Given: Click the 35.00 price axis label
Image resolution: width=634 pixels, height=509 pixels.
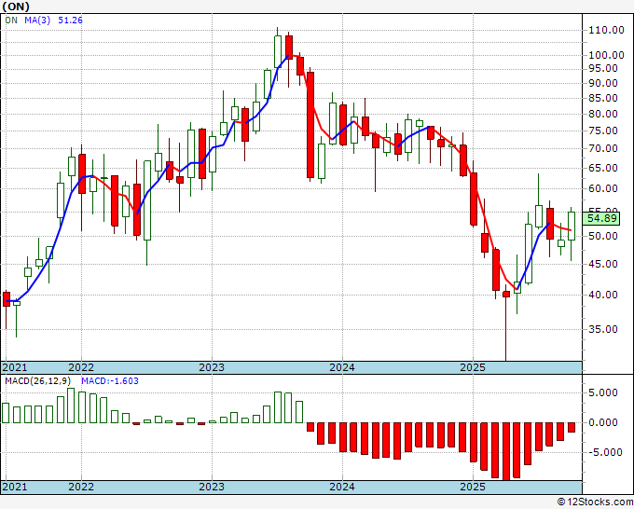Looking at the screenshot, I should 603,329.
